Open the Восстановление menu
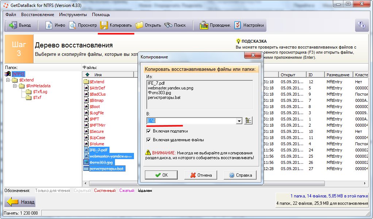The height and width of the screenshot is (219, 373). tap(38, 15)
